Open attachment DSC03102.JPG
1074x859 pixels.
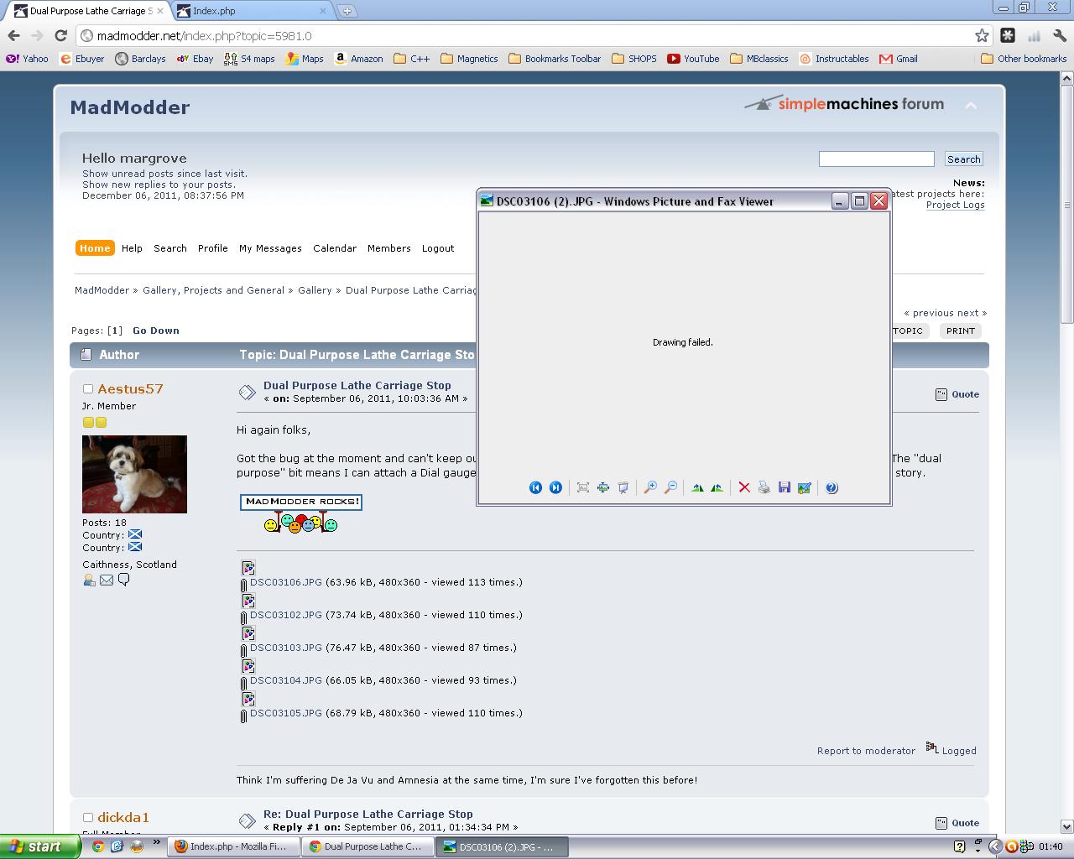(x=286, y=615)
